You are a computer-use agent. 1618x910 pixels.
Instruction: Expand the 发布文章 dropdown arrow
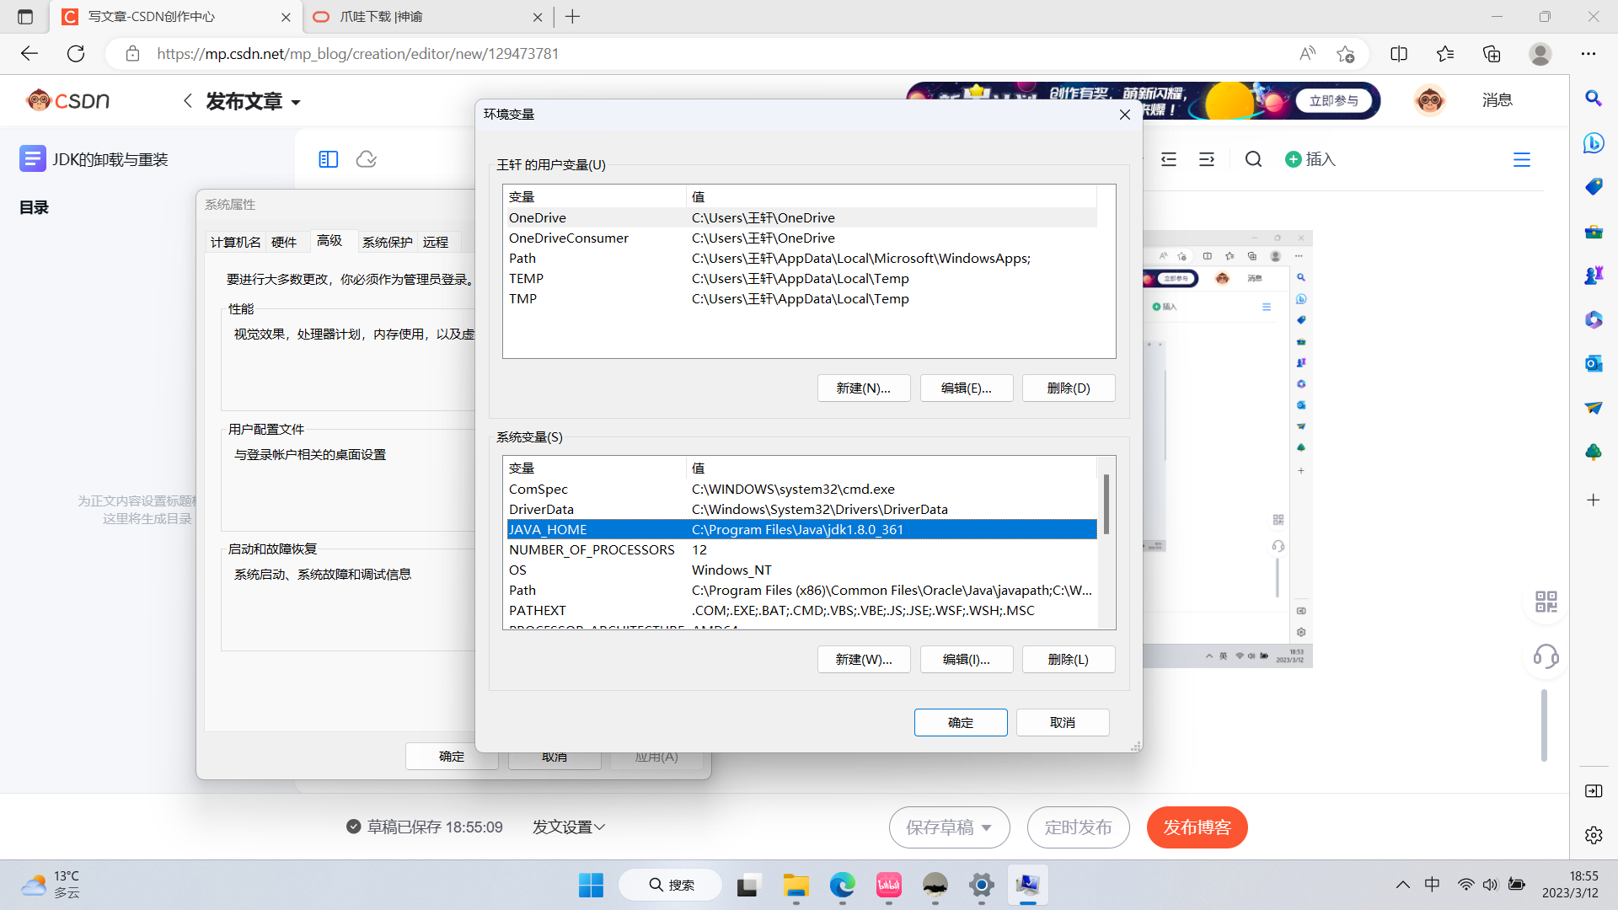pos(296,103)
